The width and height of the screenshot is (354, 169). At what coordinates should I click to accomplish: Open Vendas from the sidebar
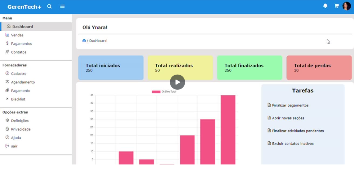coord(17,35)
